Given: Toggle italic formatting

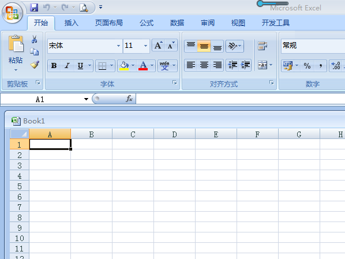Looking at the screenshot, I should [x=67, y=66].
